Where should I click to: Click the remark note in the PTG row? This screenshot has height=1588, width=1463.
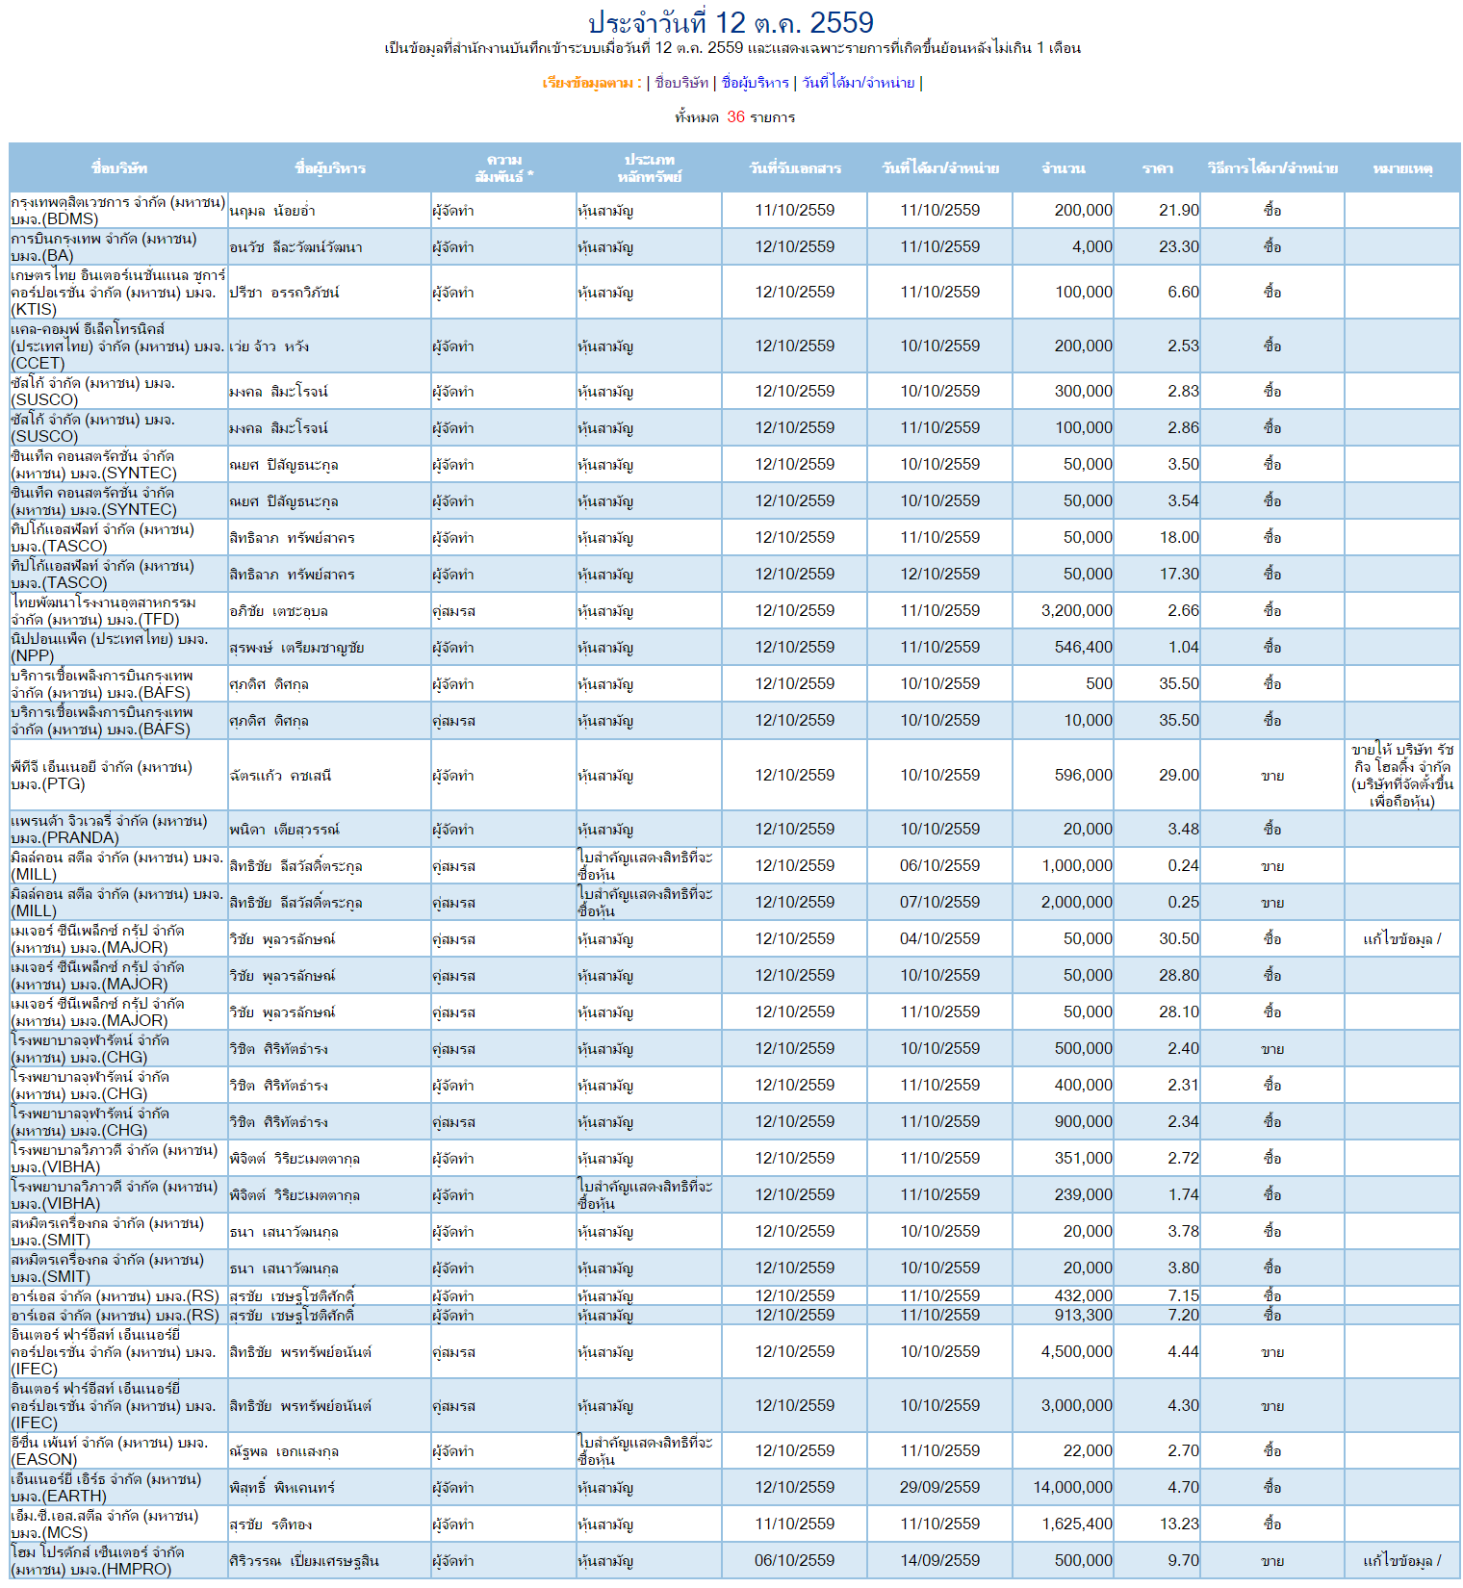(x=1402, y=776)
